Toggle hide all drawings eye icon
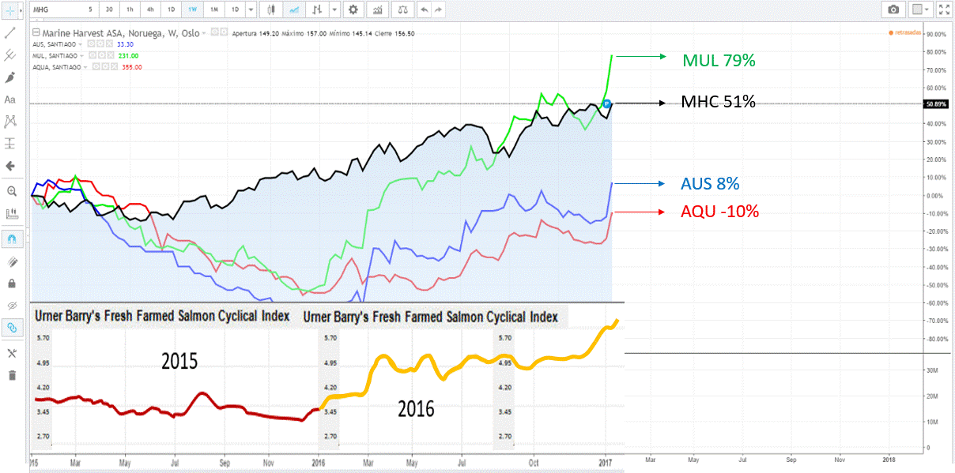955x473 pixels. (x=11, y=305)
